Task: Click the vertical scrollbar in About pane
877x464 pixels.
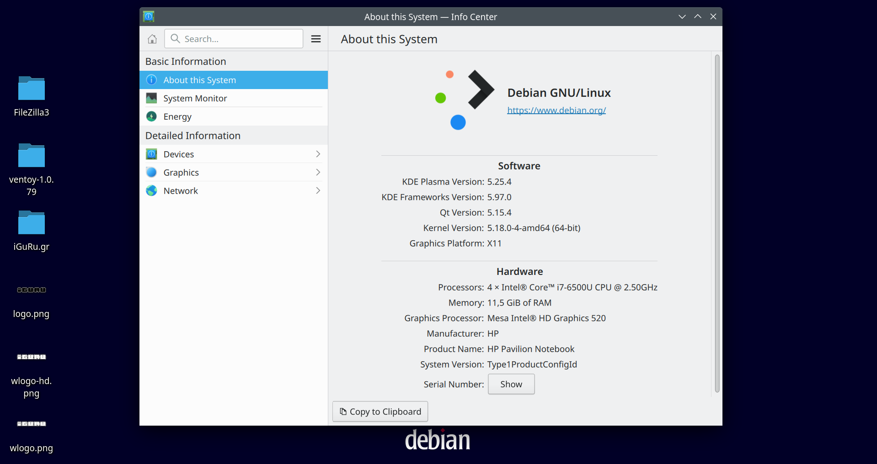Action: [x=717, y=223]
